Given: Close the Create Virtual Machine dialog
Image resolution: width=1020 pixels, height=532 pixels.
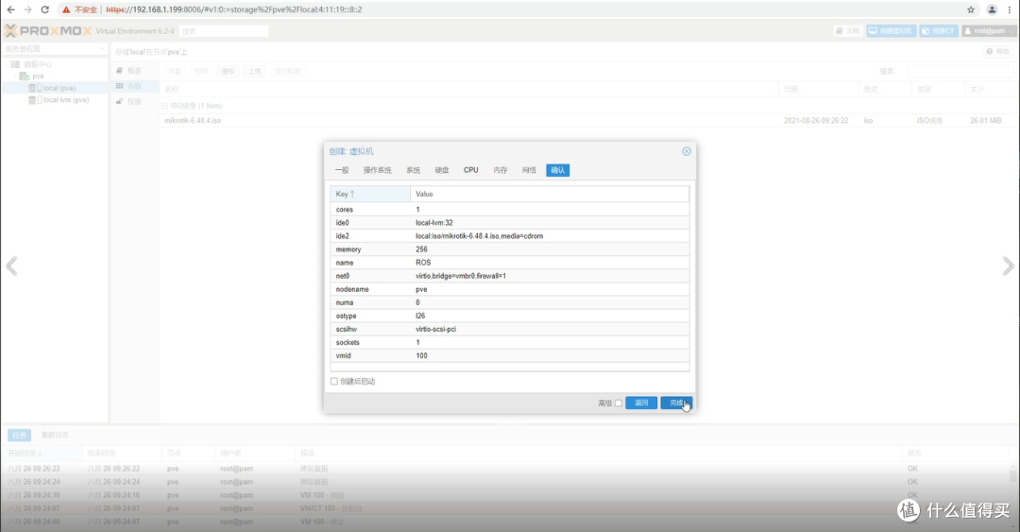Looking at the screenshot, I should coord(687,151).
